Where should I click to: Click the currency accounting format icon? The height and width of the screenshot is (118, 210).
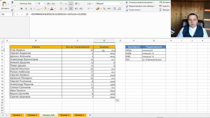98,9
